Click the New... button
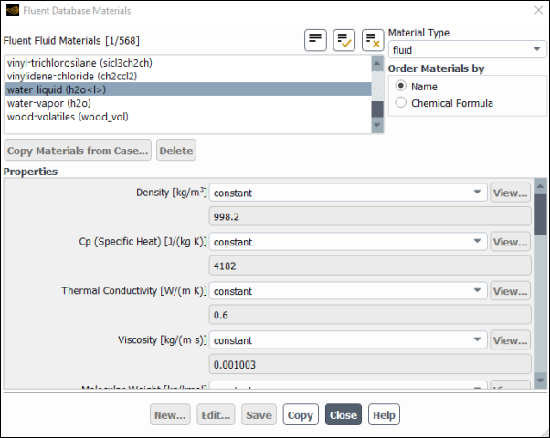This screenshot has height=438, width=550. click(x=170, y=414)
